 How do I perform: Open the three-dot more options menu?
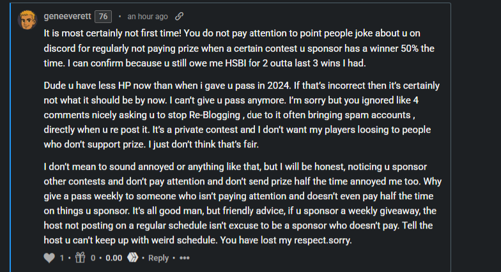[x=185, y=258]
